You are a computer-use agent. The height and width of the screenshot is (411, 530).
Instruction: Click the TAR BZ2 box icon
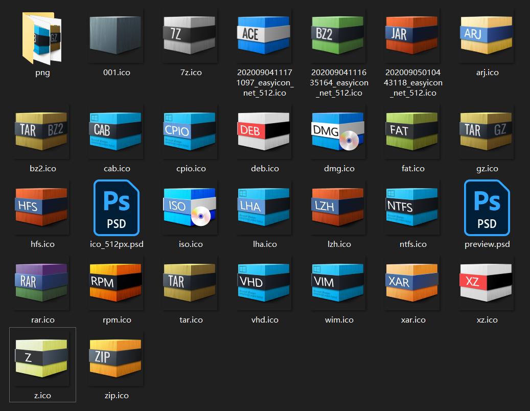pyautogui.click(x=41, y=131)
